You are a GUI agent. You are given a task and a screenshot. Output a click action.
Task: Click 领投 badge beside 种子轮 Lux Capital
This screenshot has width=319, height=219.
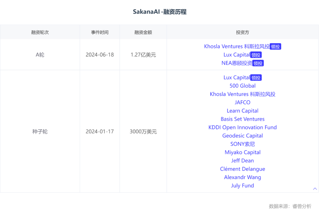[256, 78]
